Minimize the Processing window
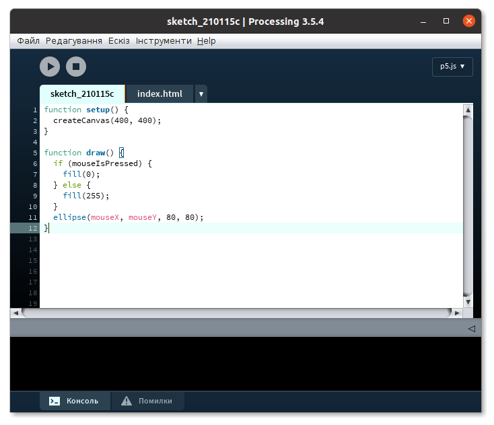 tap(423, 22)
